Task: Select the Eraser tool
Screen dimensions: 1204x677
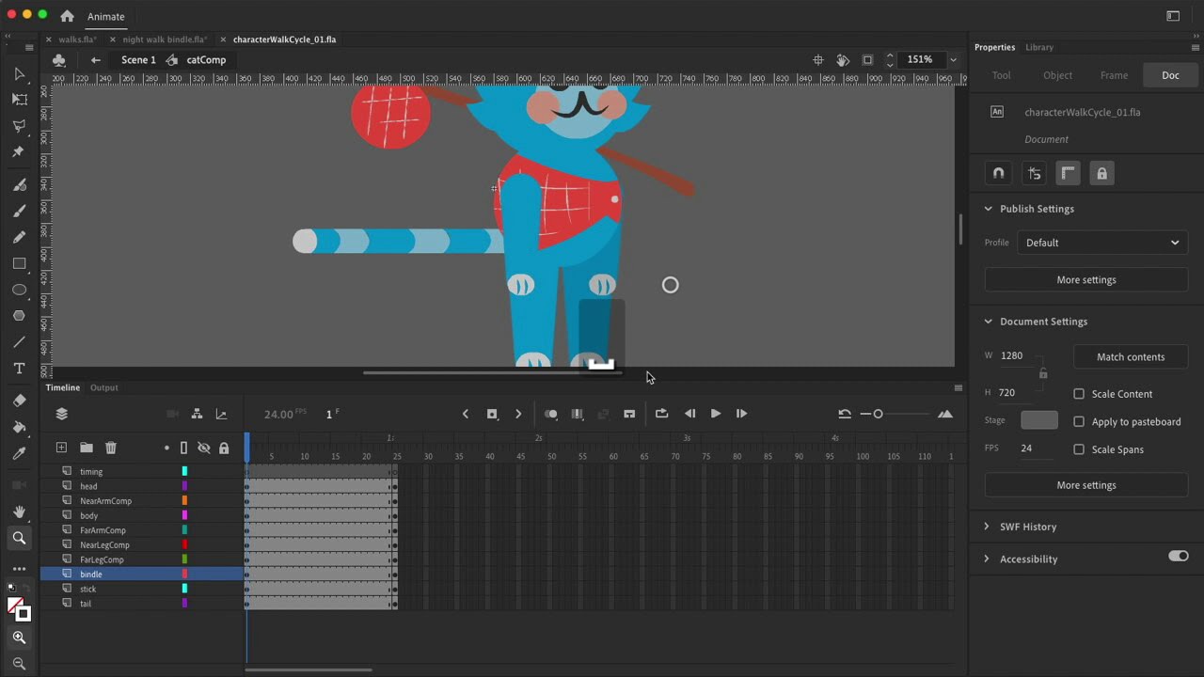Action: click(x=19, y=401)
